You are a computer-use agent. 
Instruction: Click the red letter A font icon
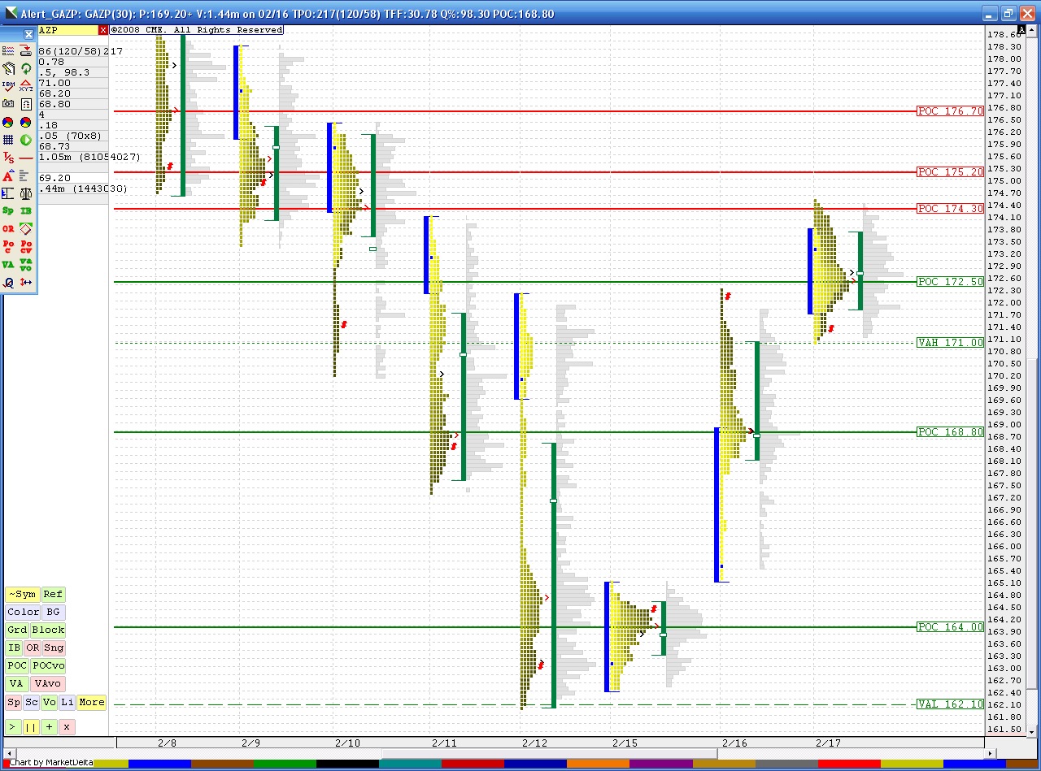(8, 175)
